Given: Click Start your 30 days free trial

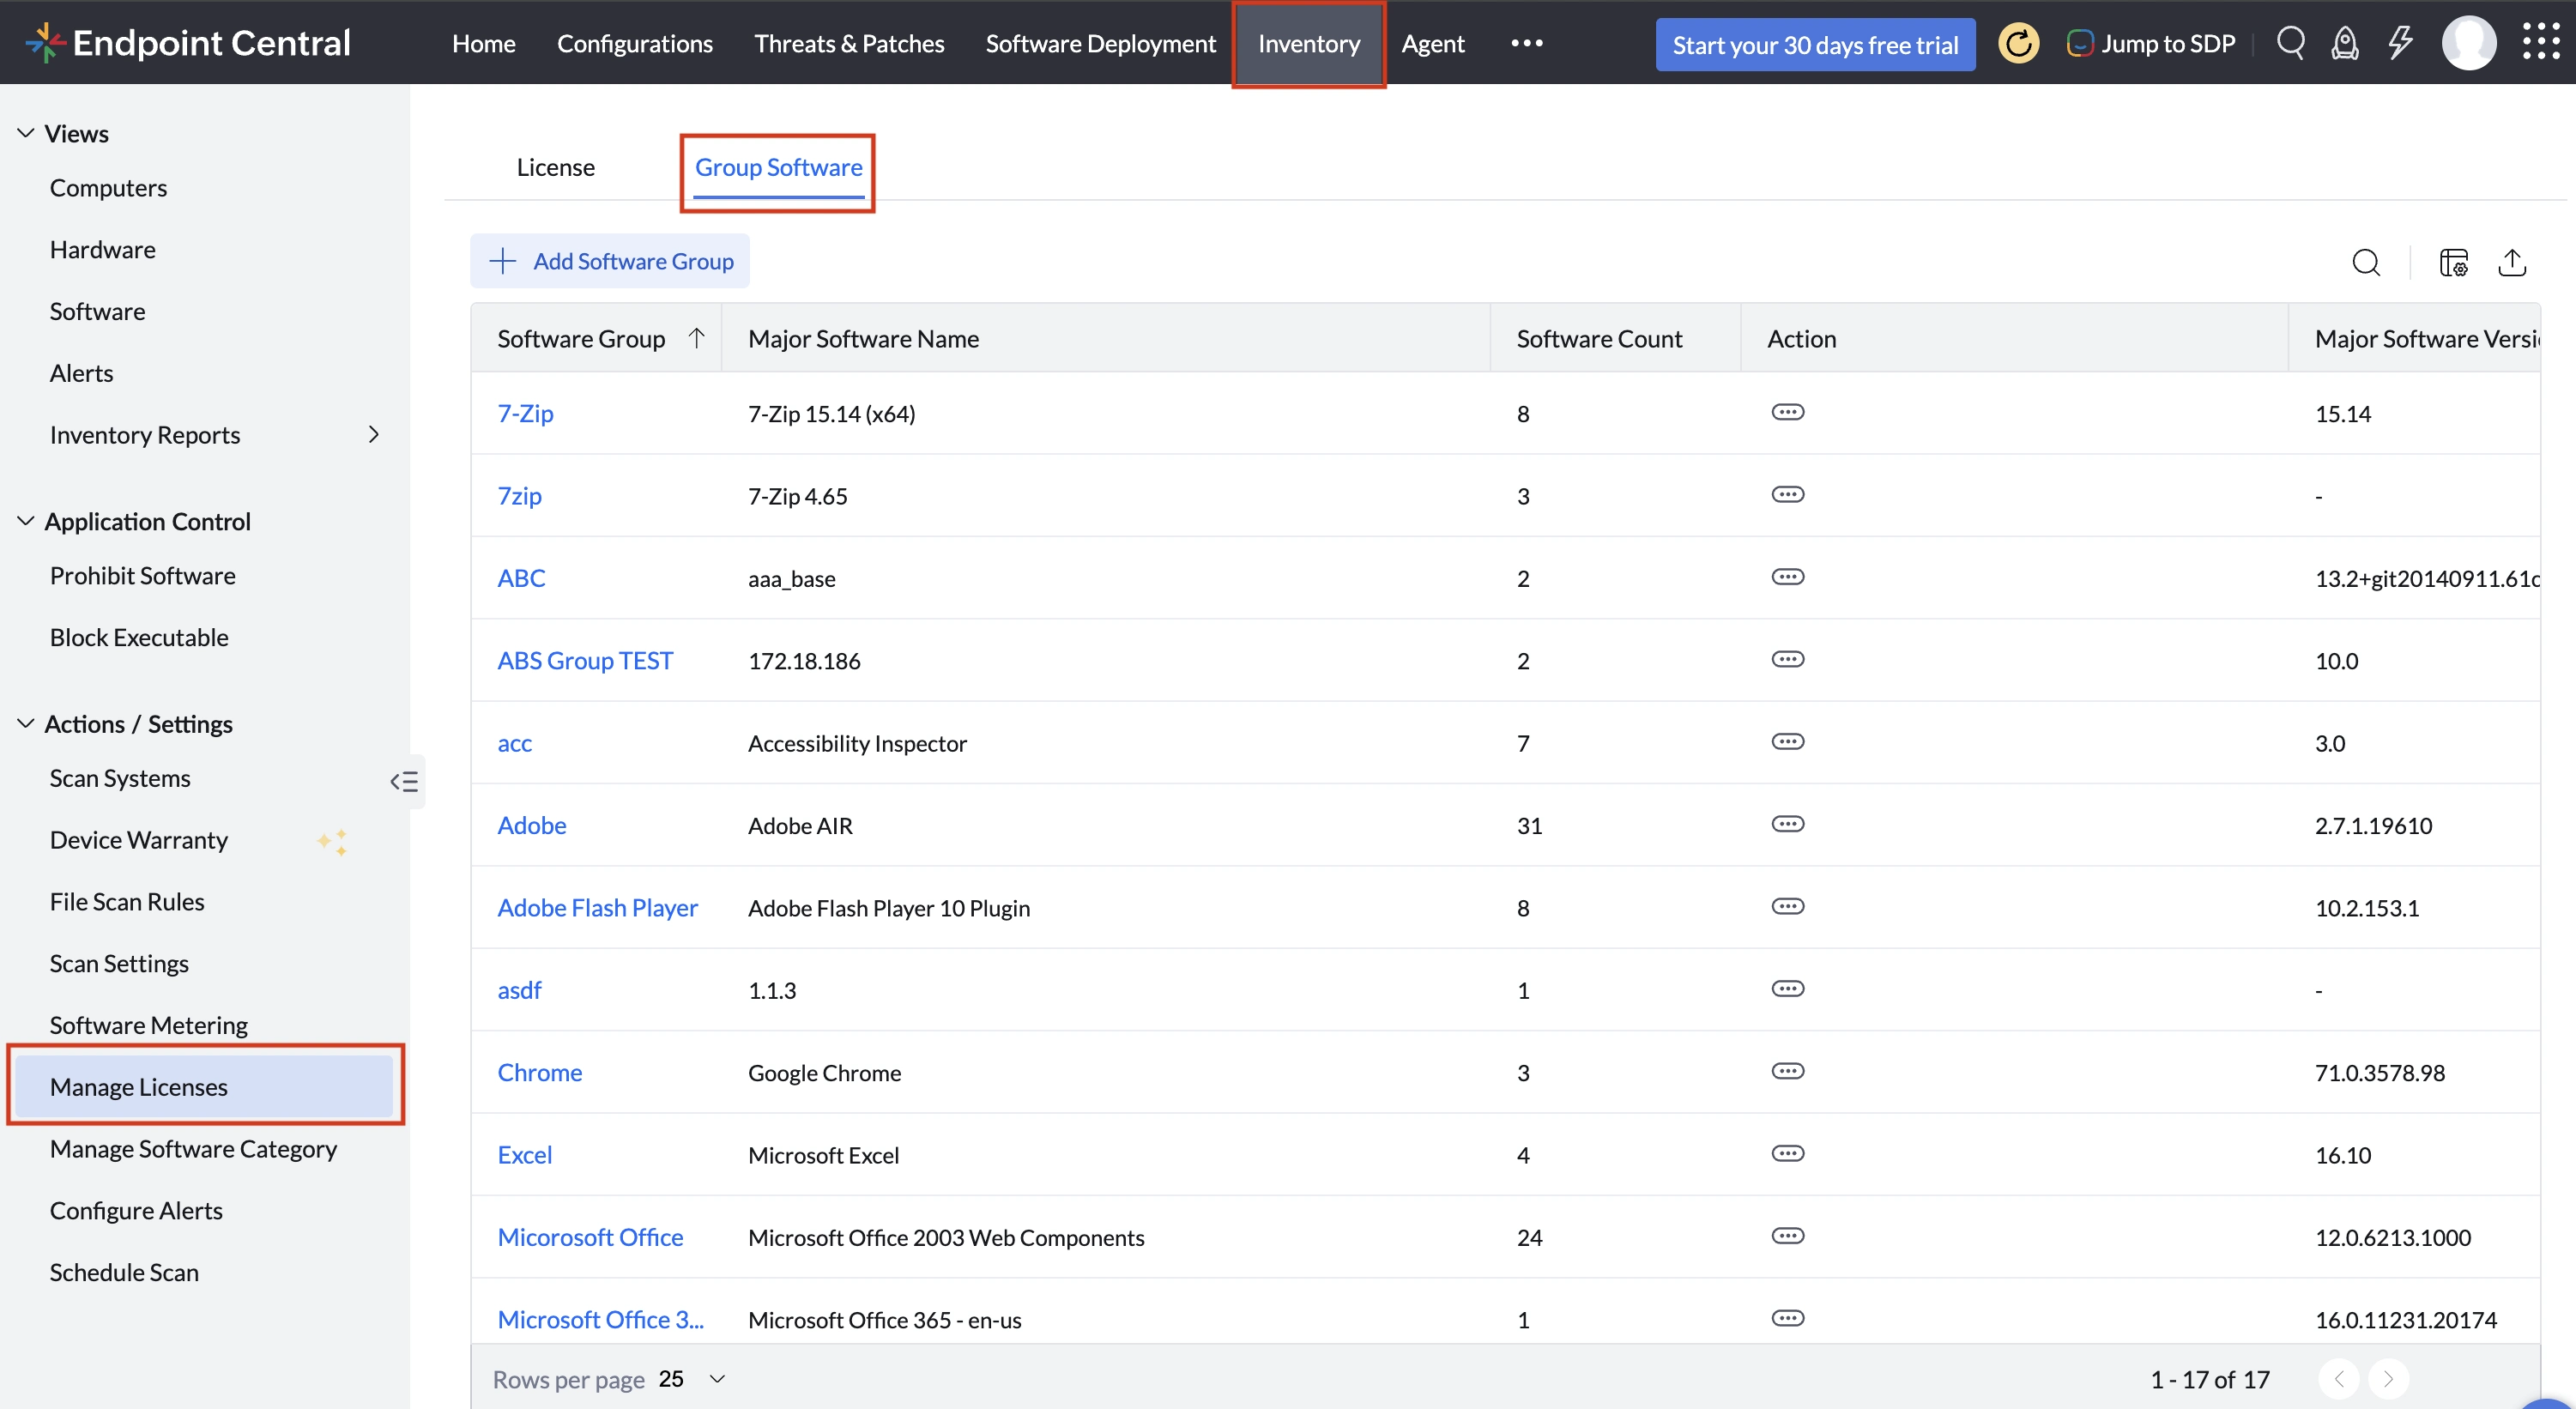Looking at the screenshot, I should [1814, 44].
